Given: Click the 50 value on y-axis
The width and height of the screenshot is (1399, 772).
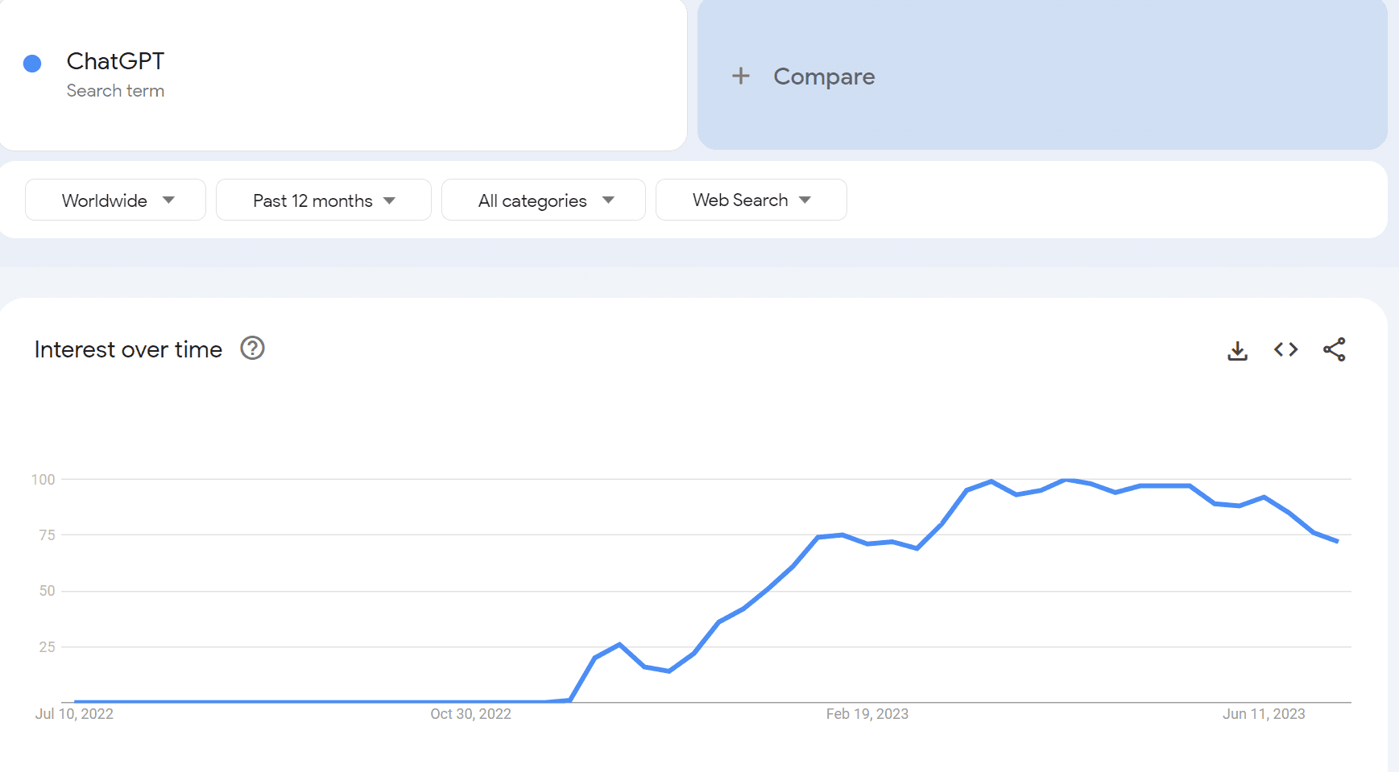Looking at the screenshot, I should click(x=47, y=591).
